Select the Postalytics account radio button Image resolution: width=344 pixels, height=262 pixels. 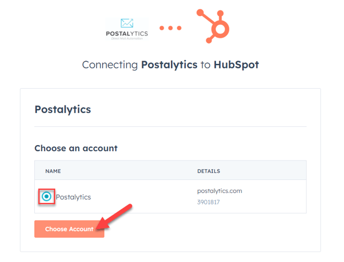pyautogui.click(x=46, y=196)
